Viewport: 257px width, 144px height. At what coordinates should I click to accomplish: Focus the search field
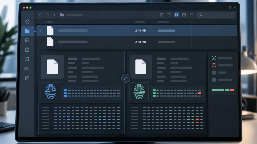tap(216, 15)
